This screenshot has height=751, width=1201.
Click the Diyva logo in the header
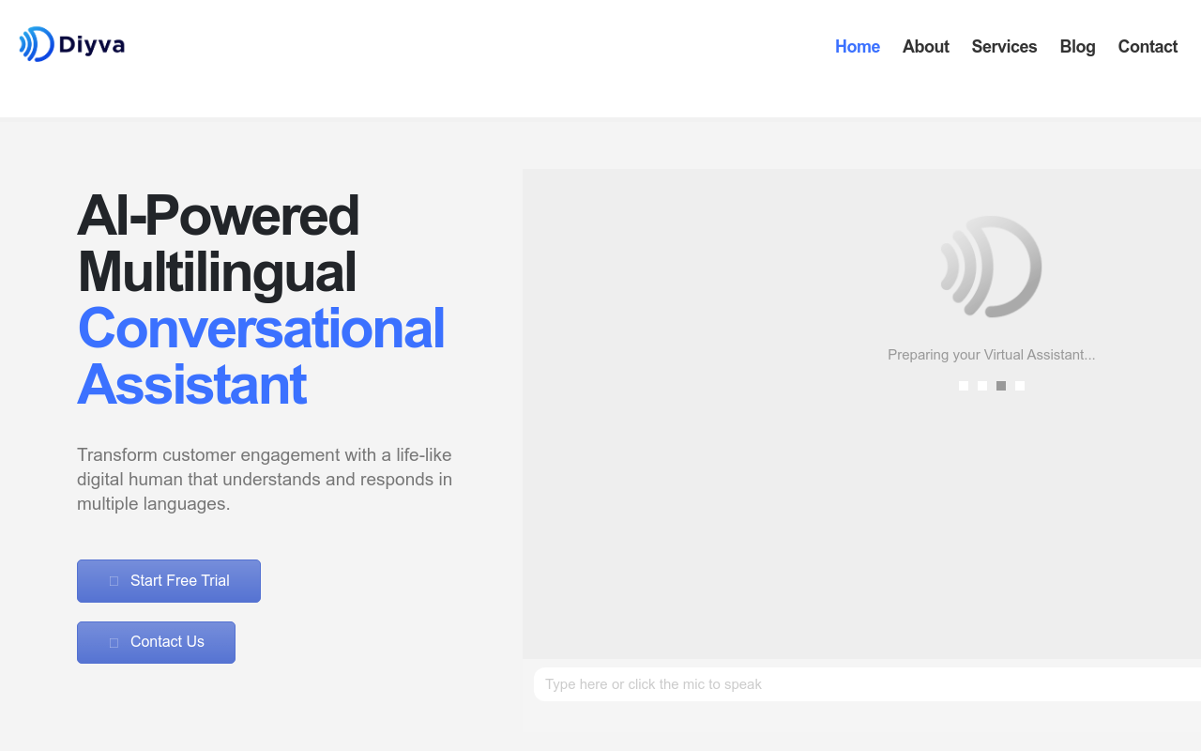coord(72,44)
